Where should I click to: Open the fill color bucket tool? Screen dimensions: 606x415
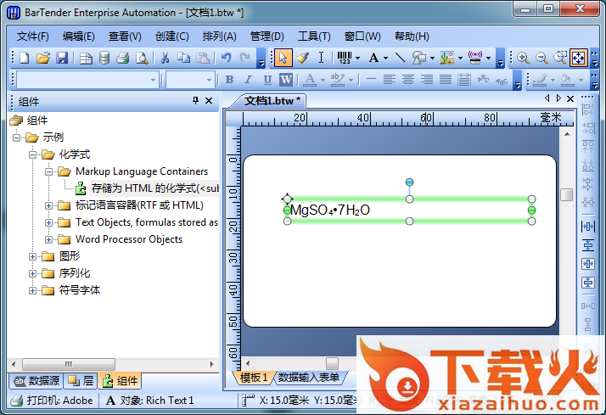pos(567,80)
